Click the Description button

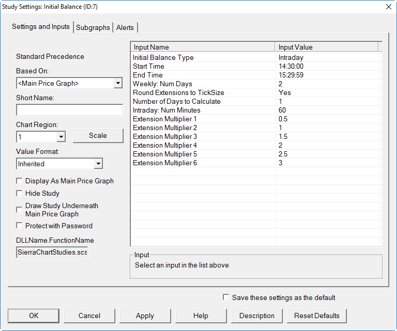(x=257, y=316)
